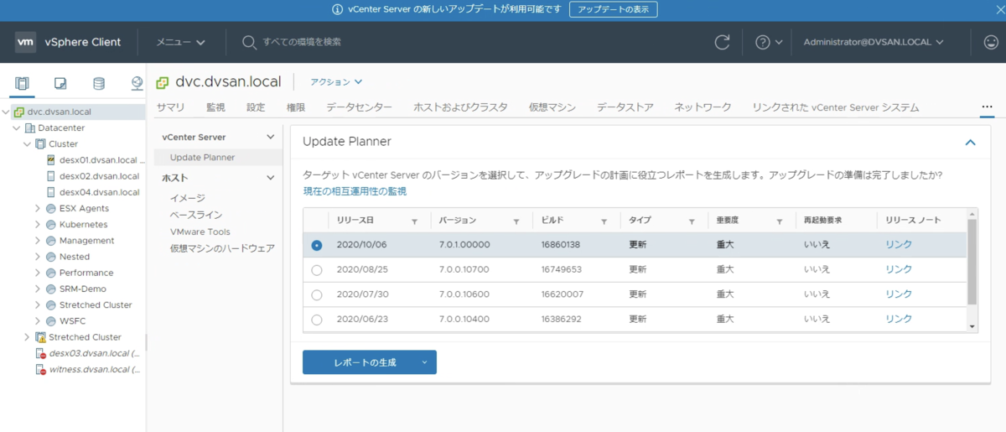1006x432 pixels.
Task: Open 現在の相互運用性の監視 link
Action: tap(355, 191)
